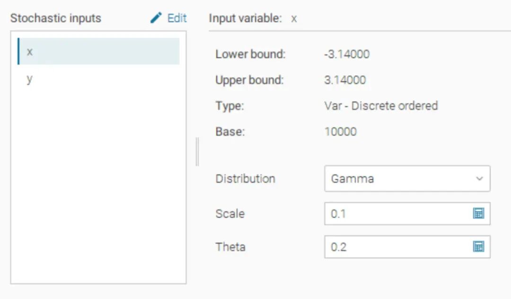Click the Base value 10000
The width and height of the screenshot is (511, 299).
340,131
